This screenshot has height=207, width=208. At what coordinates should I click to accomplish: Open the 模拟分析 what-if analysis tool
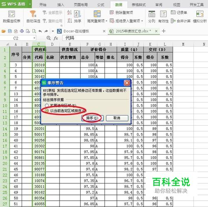click(x=200, y=17)
